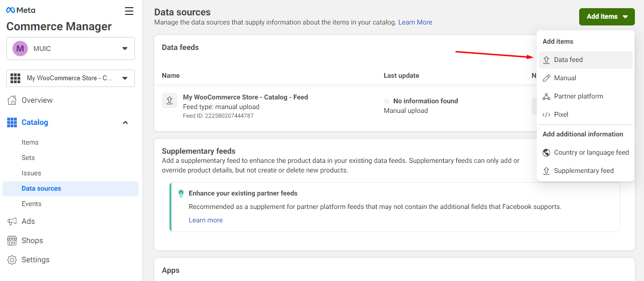Collapse the Catalog section chevron
Image resolution: width=644 pixels, height=281 pixels.
[x=125, y=122]
